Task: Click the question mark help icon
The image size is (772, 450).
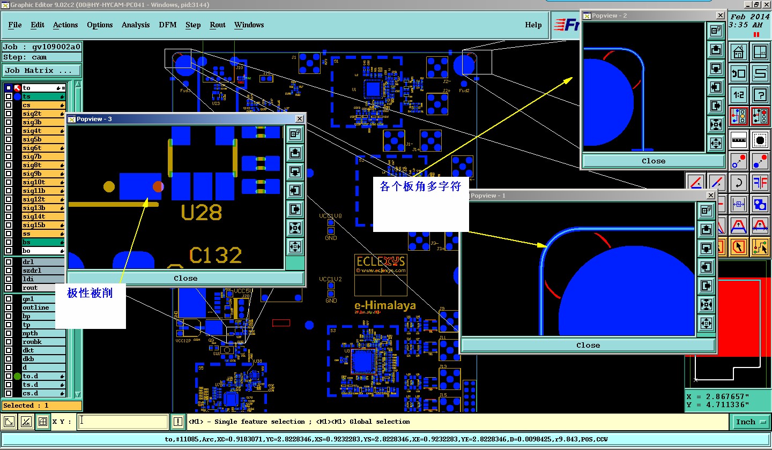Action: (760, 95)
